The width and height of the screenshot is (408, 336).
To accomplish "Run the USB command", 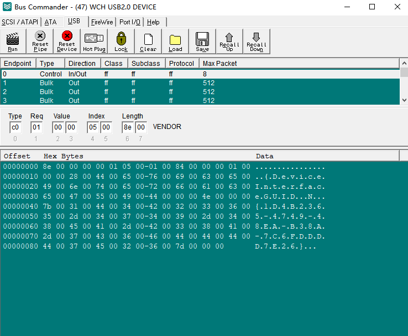I will tap(13, 42).
